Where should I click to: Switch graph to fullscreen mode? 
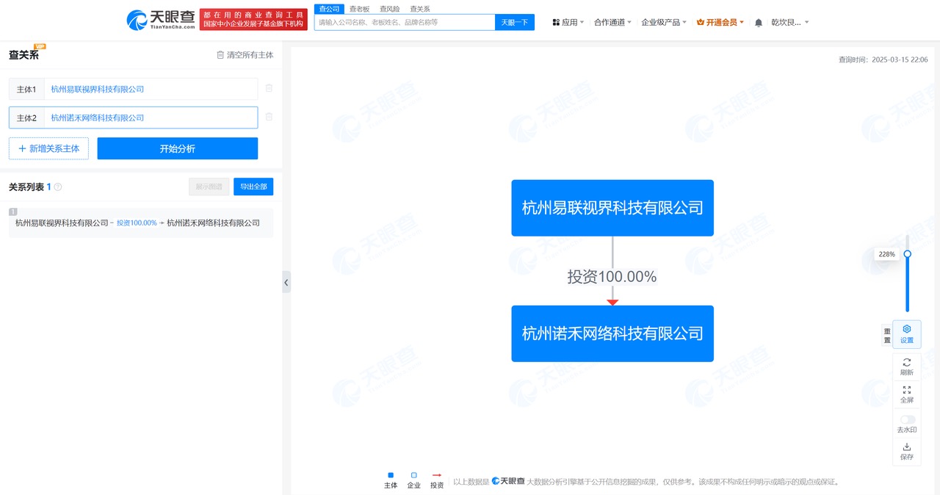point(907,394)
